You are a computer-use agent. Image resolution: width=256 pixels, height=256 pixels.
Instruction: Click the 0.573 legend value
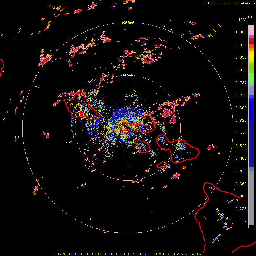click(x=241, y=133)
